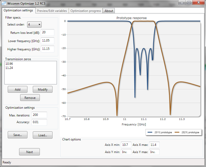Screen dimensions: 206x167
Task: Switch to Optimization settings tab
Action: (18, 10)
